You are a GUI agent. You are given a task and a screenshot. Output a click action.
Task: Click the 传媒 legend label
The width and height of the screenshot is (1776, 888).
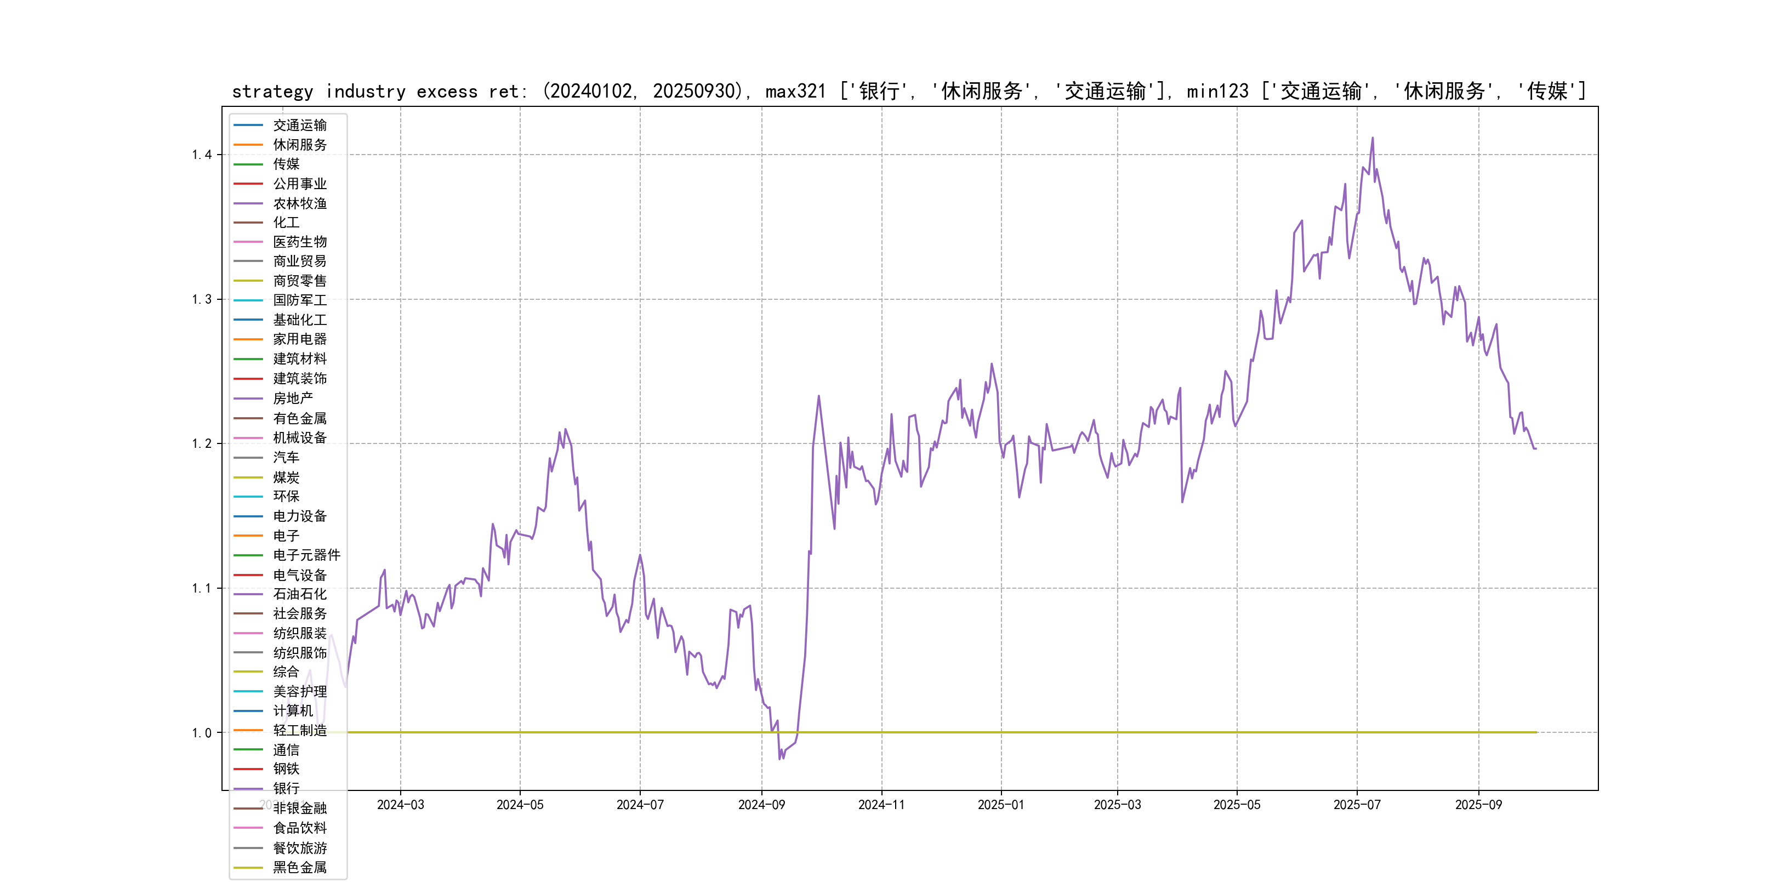286,164
